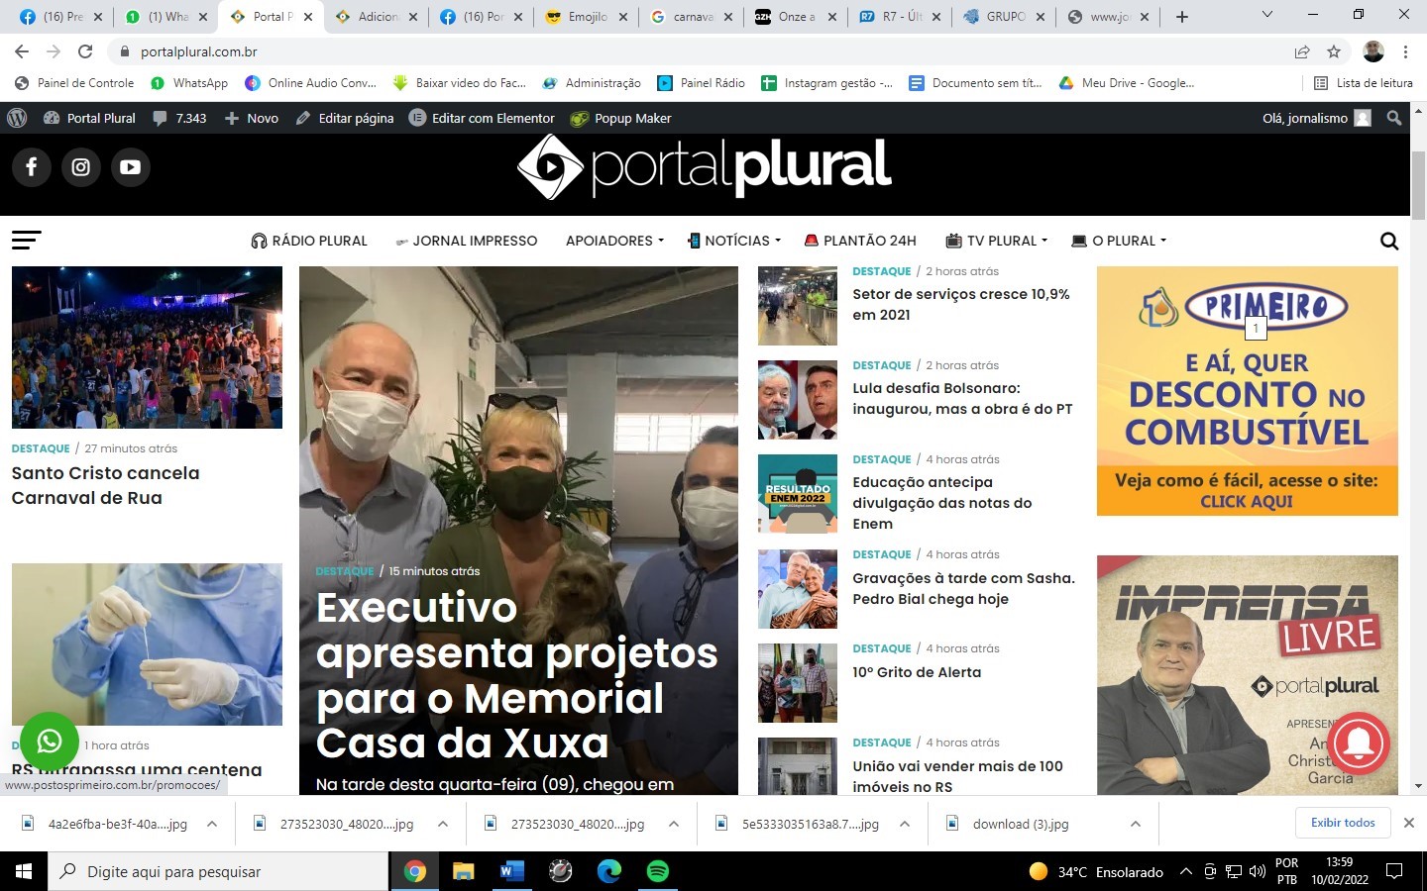Open options arrow for download (3).jpg

click(1136, 824)
